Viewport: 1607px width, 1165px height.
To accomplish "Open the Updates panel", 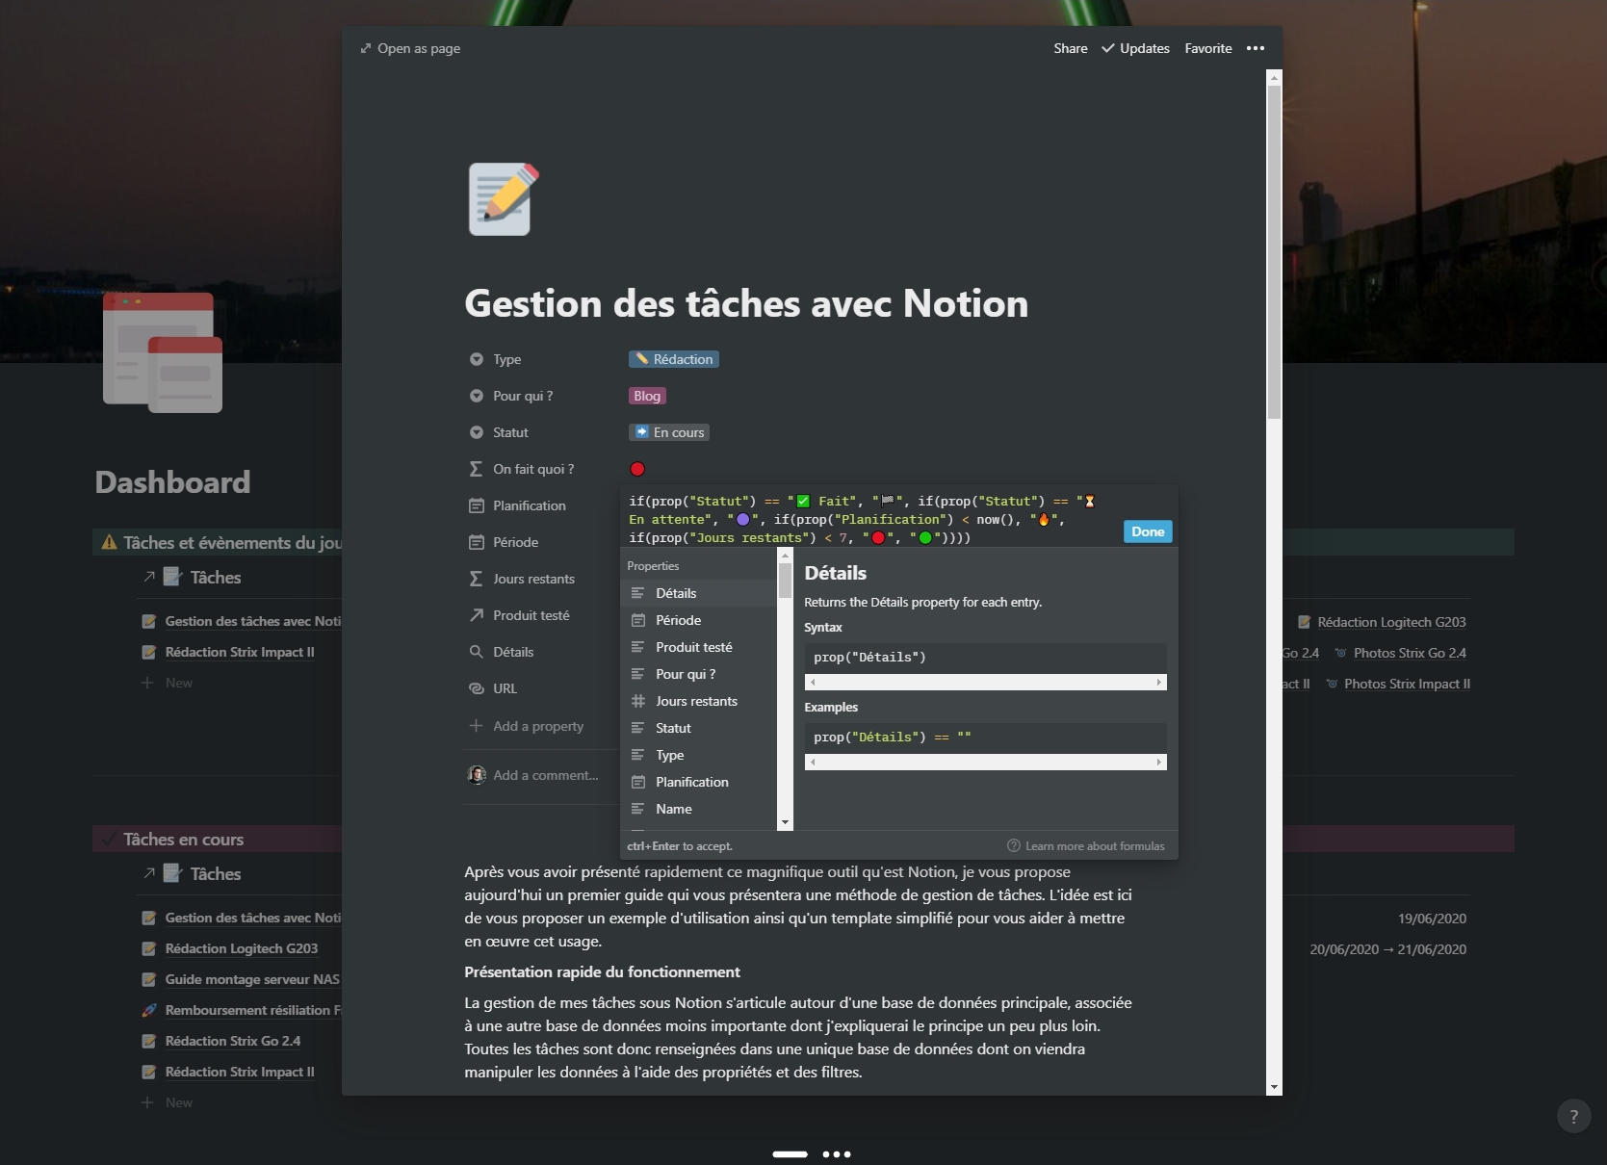I will pos(1136,48).
